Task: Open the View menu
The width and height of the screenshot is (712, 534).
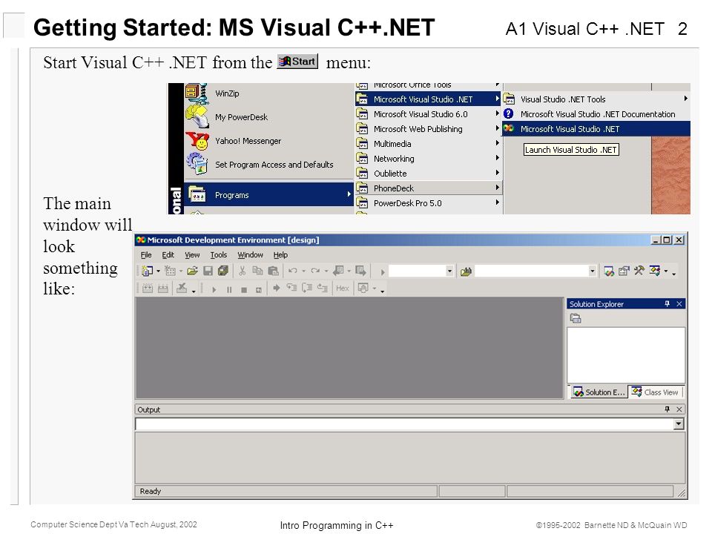Action: pos(192,255)
